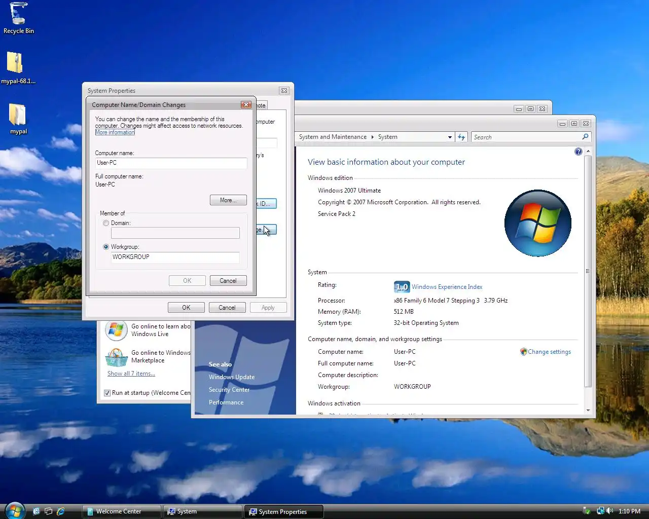Click the Windows Marketplace basket icon

[116, 357]
